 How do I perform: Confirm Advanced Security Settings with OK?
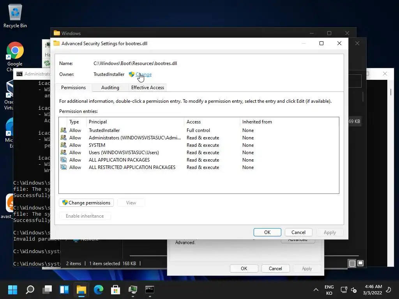click(267, 232)
